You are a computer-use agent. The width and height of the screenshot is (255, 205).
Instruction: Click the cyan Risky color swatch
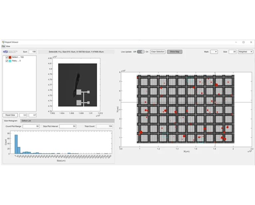(x=10, y=61)
